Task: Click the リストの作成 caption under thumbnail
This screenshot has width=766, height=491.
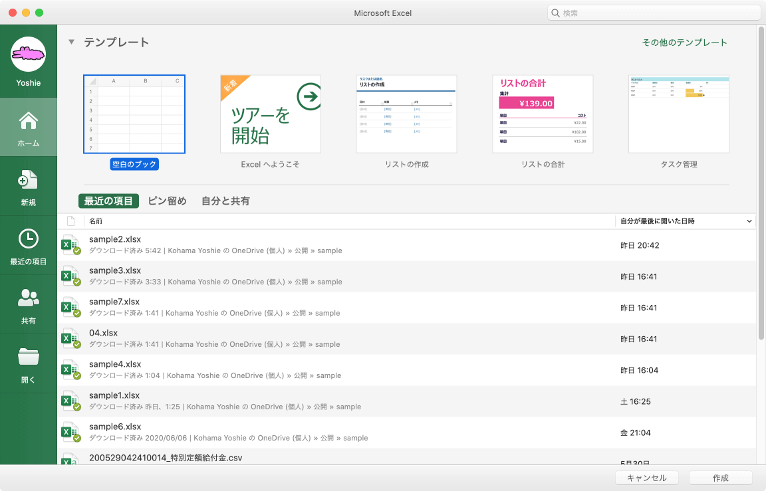Action: click(x=406, y=165)
